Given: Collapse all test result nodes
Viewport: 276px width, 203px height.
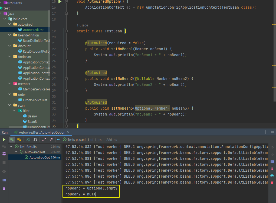Looking at the screenshot, I should point(51,140).
